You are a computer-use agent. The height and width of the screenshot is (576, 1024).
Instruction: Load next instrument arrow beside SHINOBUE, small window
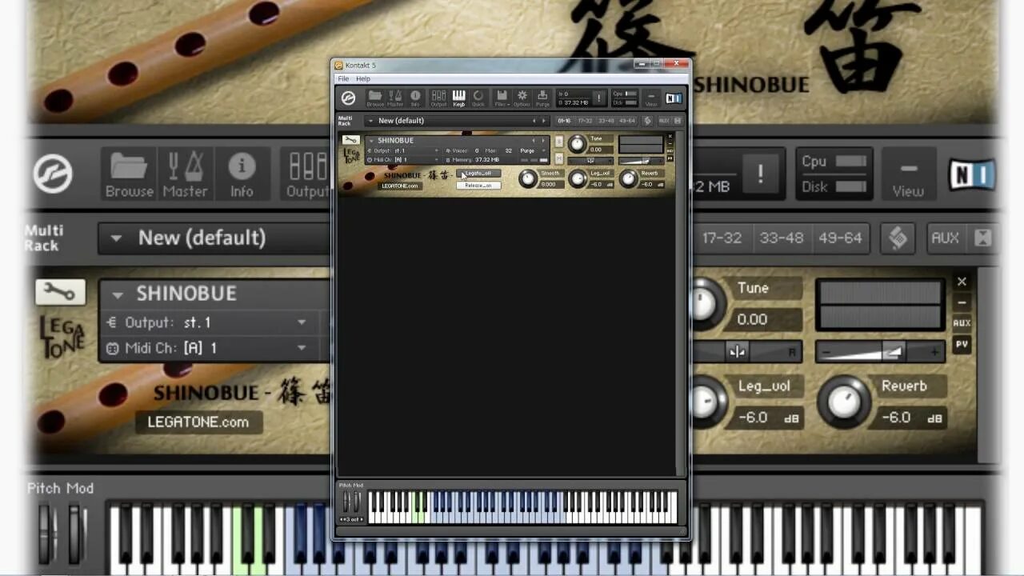[x=543, y=141]
